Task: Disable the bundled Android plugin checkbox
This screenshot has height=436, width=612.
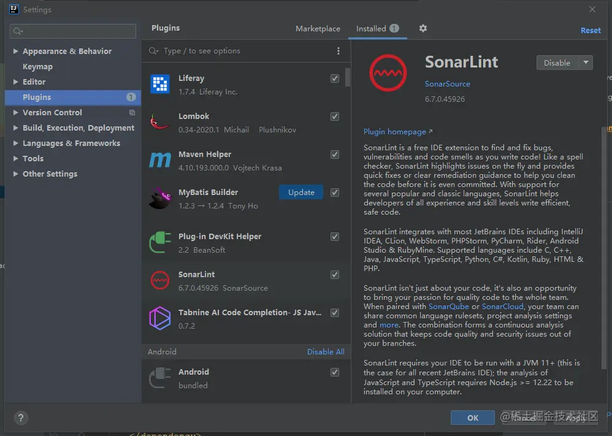Action: click(x=335, y=372)
